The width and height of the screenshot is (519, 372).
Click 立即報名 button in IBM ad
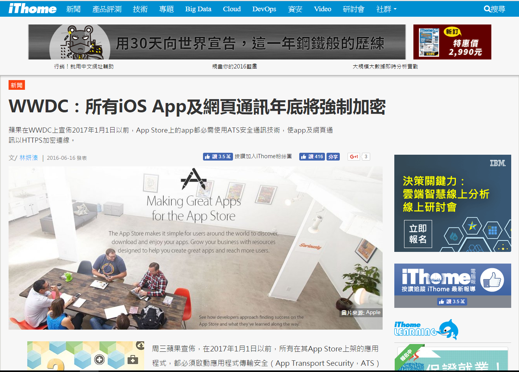point(418,234)
